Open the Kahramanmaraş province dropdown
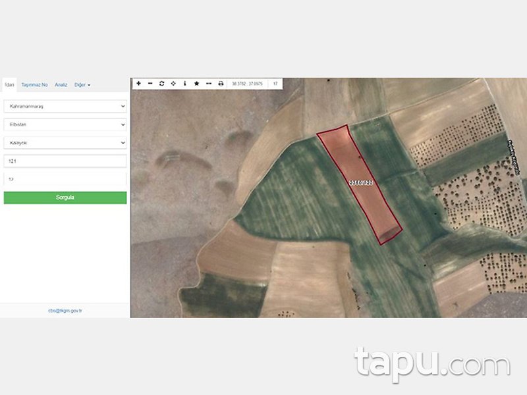The width and height of the screenshot is (527, 395). pyautogui.click(x=65, y=106)
